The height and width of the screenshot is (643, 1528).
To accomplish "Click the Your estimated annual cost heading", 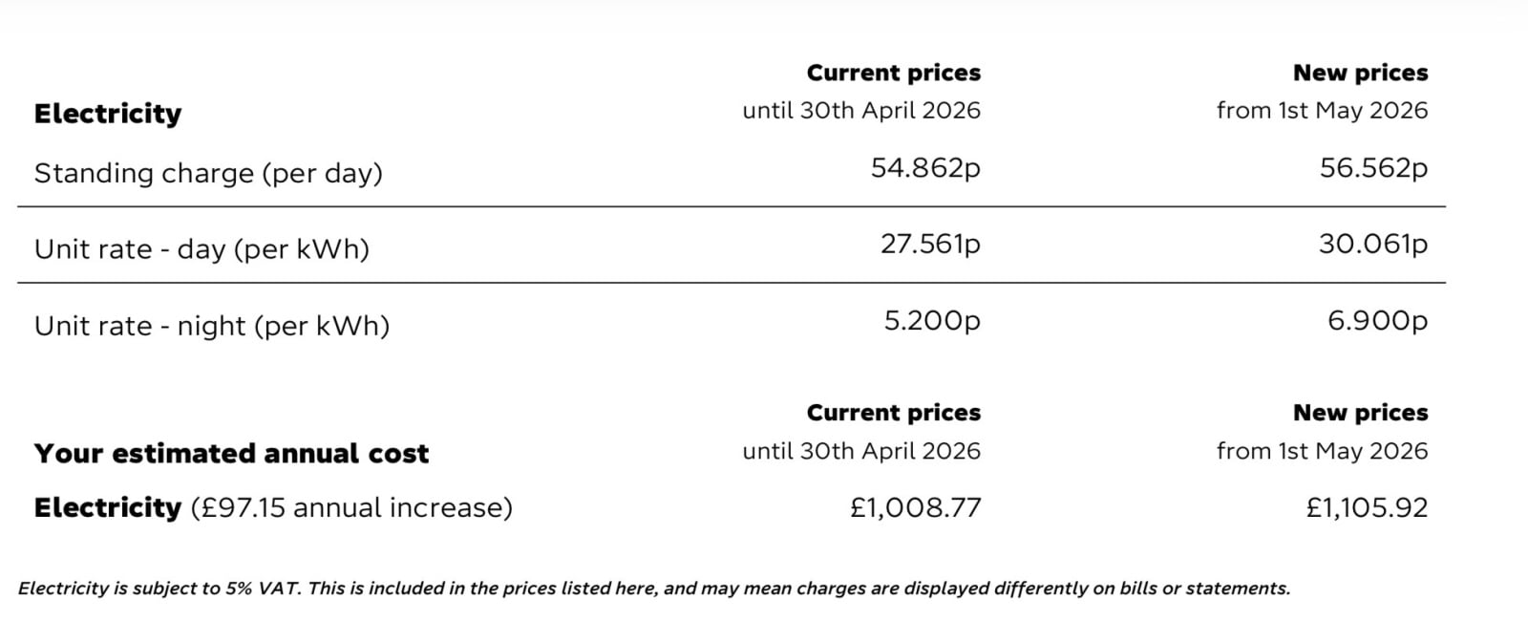I will (x=231, y=453).
